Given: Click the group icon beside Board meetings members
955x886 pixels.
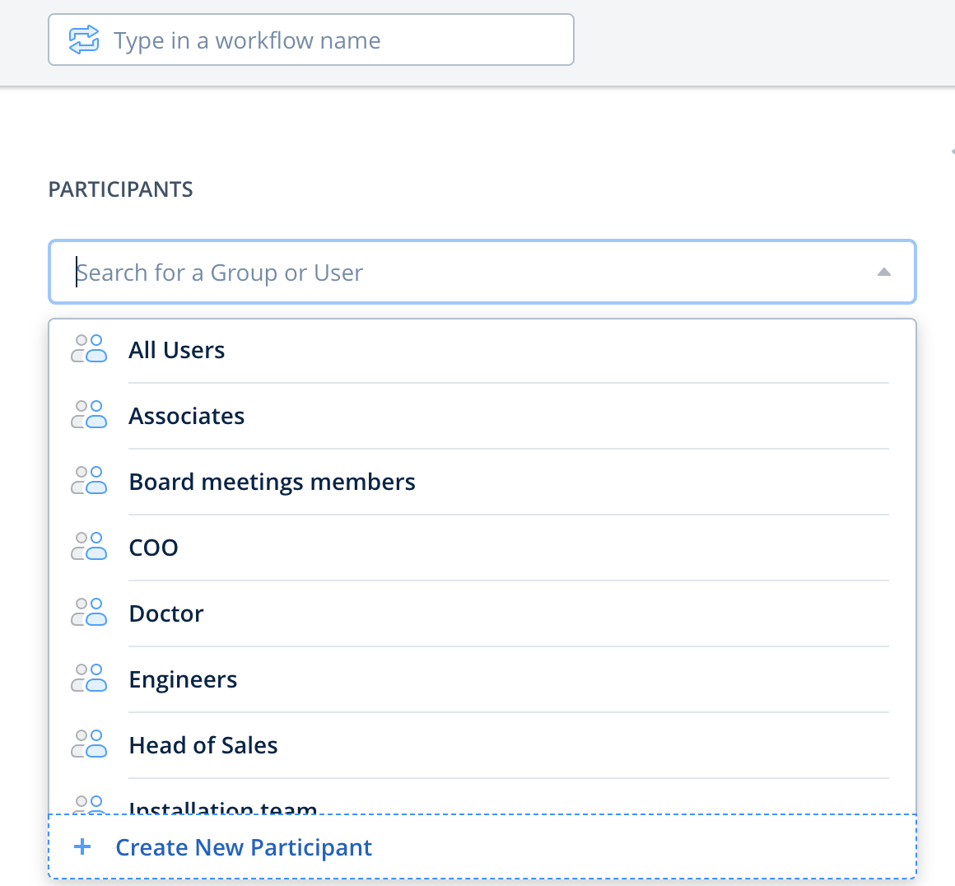Looking at the screenshot, I should click(x=89, y=481).
